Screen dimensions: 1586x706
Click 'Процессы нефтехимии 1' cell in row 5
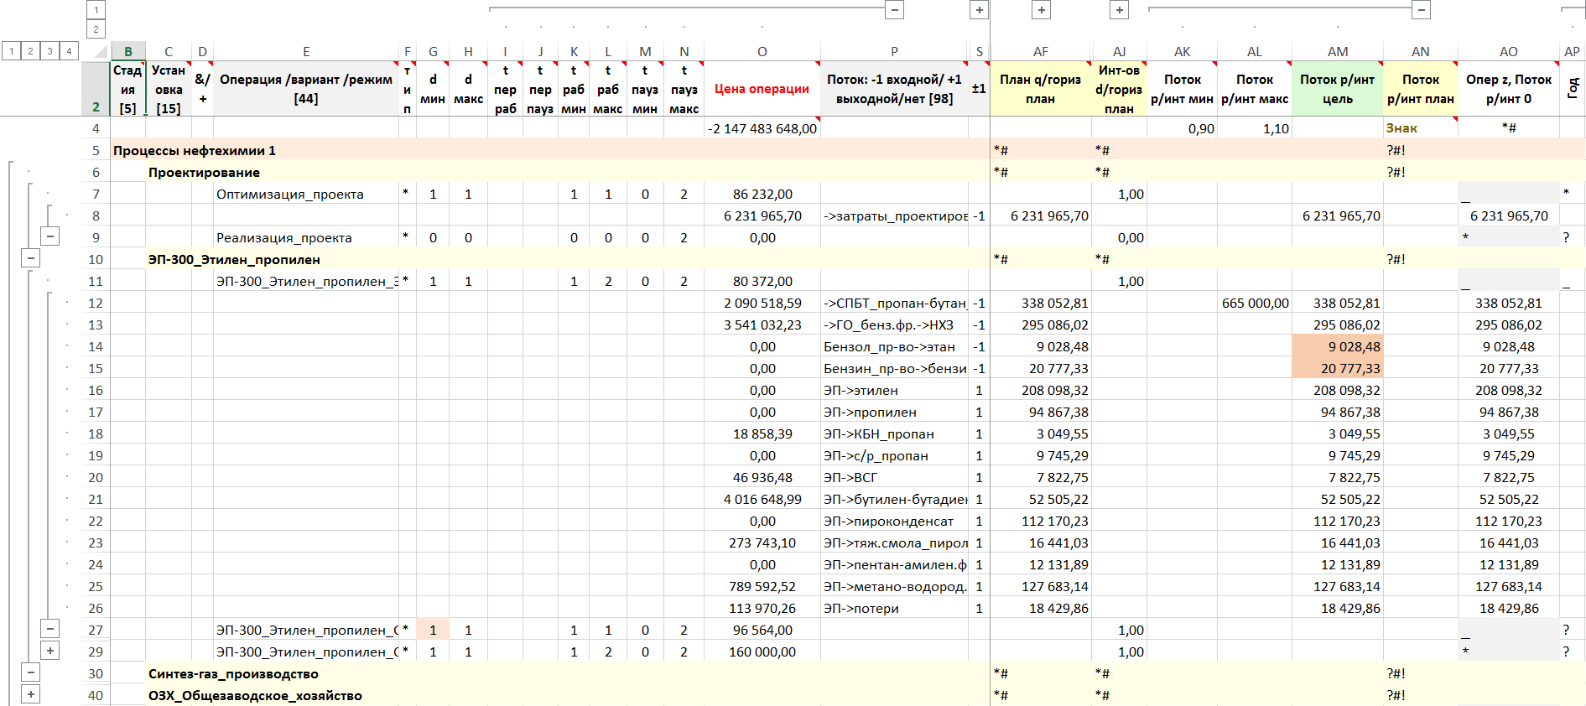point(195,151)
